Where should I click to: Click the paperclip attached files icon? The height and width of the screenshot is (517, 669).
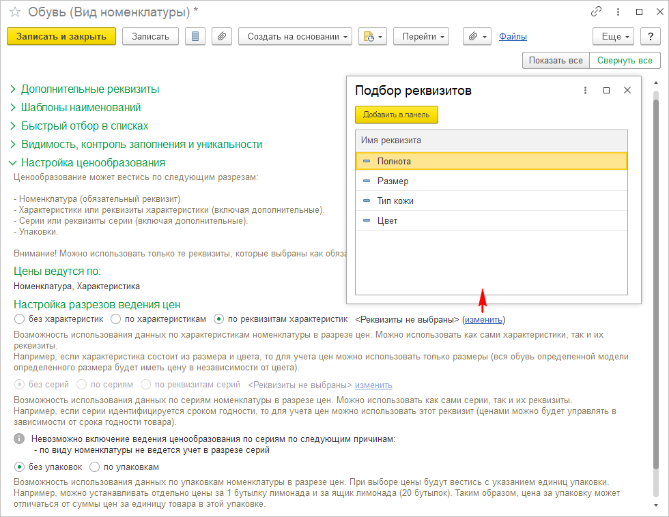click(221, 37)
